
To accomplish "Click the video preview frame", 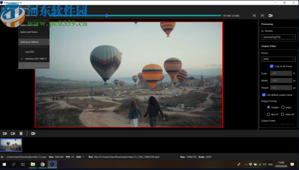I will (x=129, y=74).
